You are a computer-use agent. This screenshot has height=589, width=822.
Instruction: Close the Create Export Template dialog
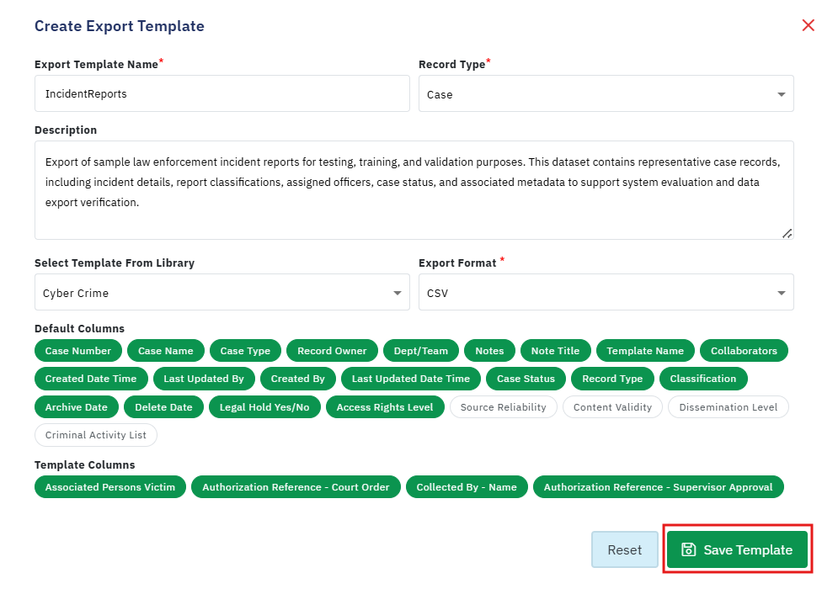(808, 25)
